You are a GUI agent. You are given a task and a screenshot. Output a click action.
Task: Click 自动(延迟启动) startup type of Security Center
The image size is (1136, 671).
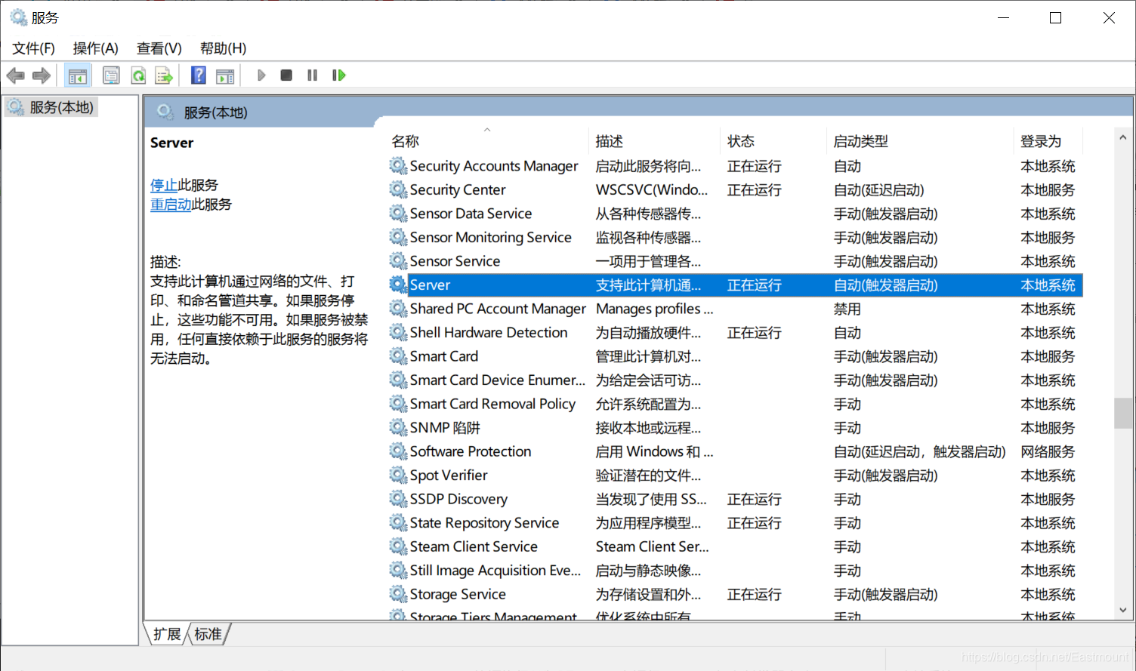[879, 189]
